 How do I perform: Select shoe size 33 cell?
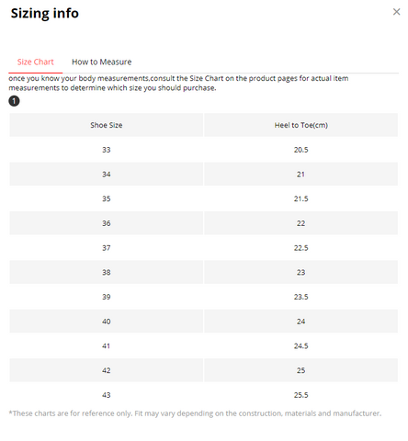tap(107, 150)
